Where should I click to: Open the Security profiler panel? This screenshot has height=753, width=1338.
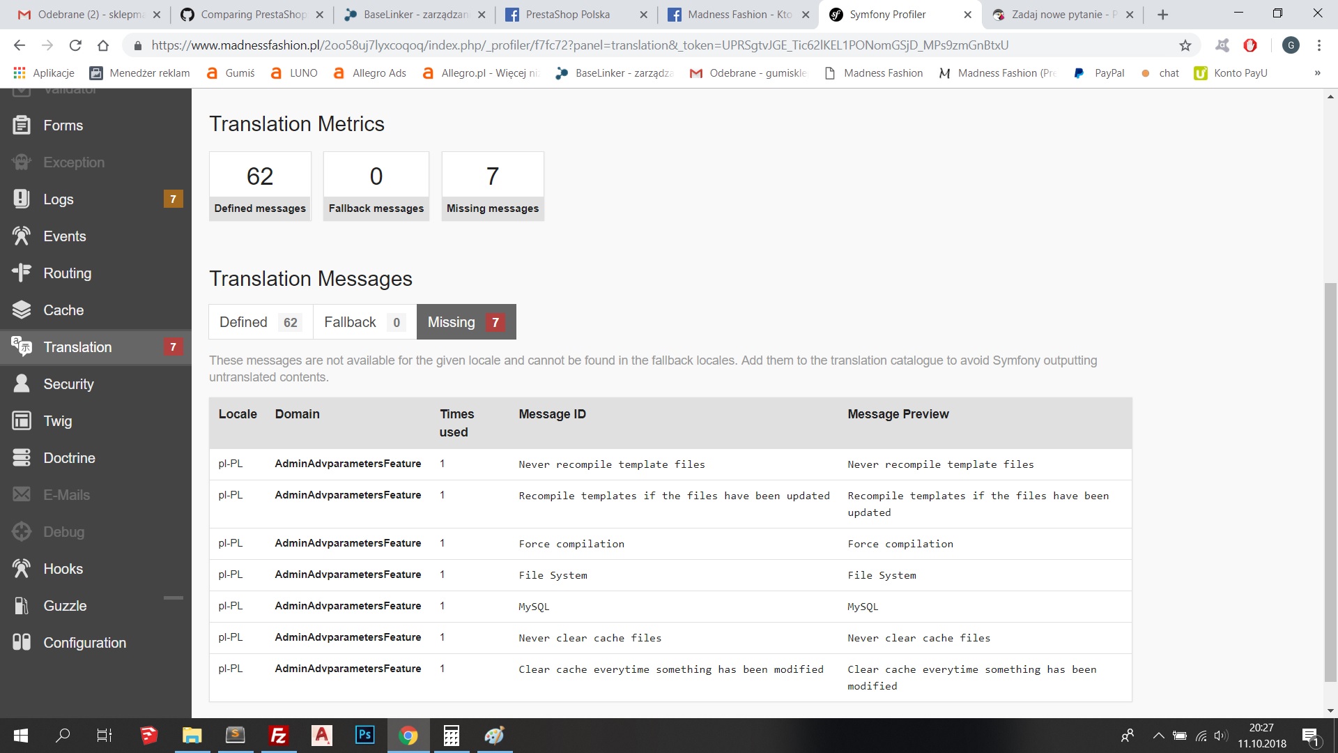pos(68,384)
